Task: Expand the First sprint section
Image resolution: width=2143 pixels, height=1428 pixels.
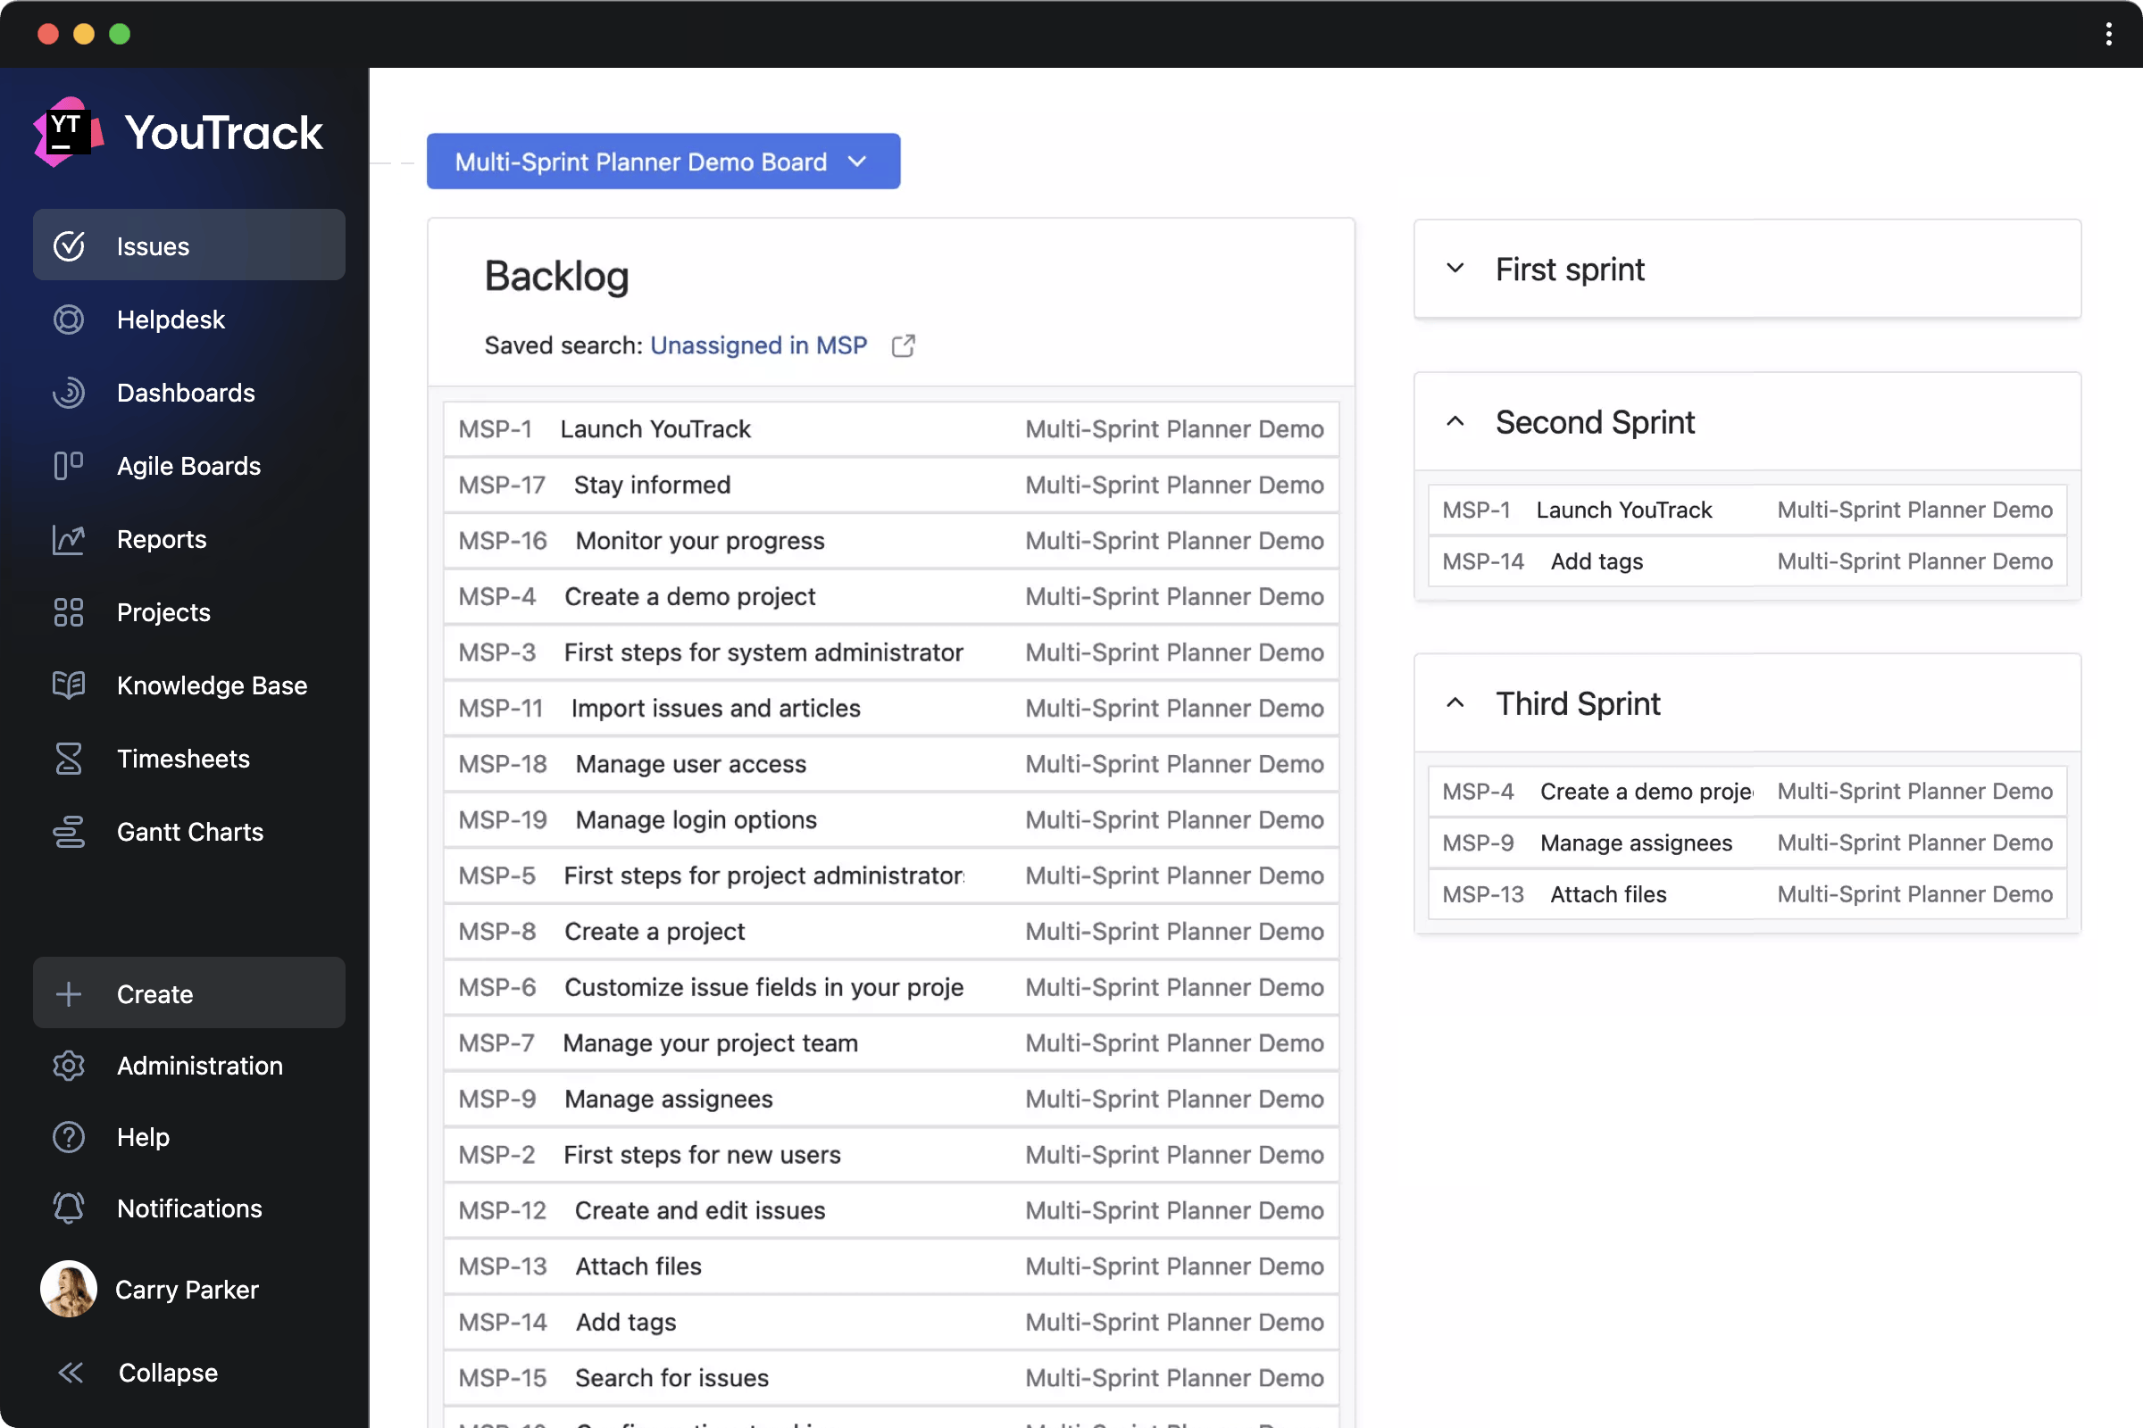Action: [x=1455, y=269]
